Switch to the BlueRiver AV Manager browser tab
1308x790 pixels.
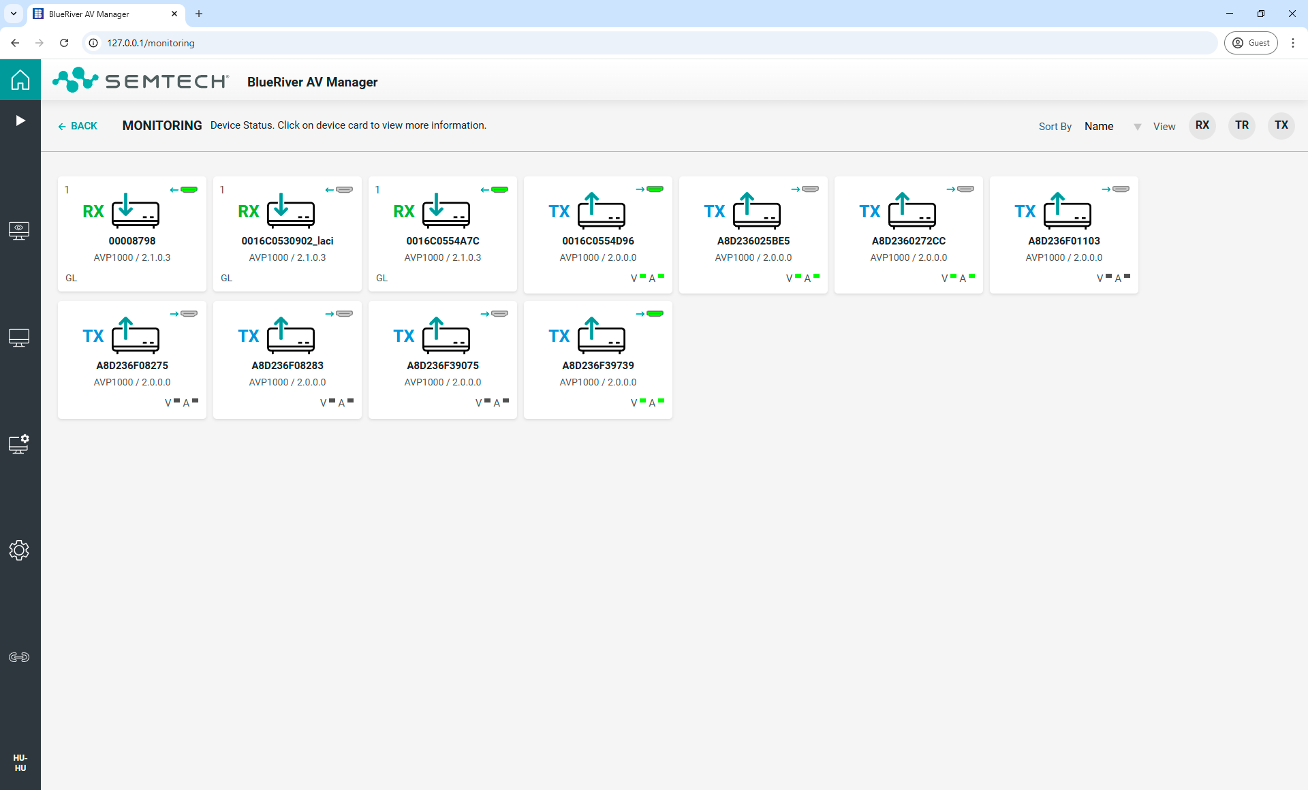[x=102, y=14]
